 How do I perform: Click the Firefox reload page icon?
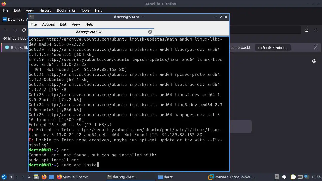tap(24, 30)
